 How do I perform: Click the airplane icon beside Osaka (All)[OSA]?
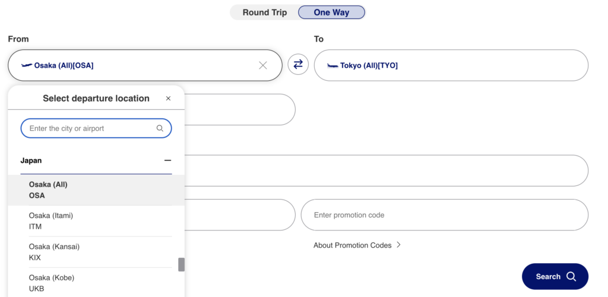coord(26,65)
